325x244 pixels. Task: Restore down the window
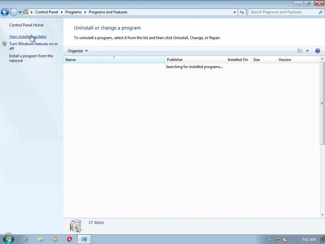point(308,3)
